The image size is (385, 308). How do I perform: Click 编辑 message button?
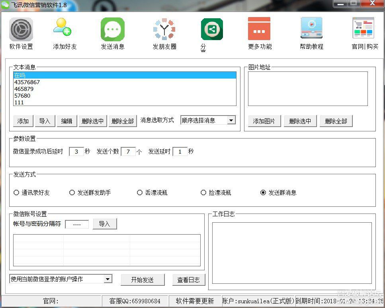click(x=67, y=121)
